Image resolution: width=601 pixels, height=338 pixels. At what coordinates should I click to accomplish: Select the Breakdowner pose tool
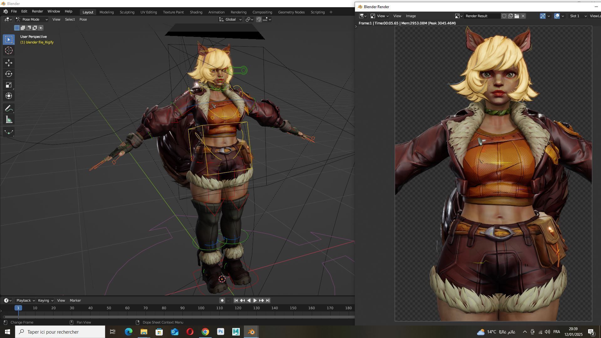[x=9, y=132]
